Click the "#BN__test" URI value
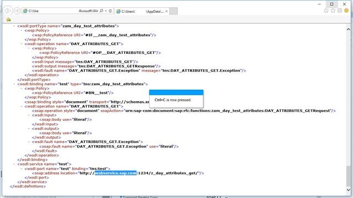 [97, 93]
